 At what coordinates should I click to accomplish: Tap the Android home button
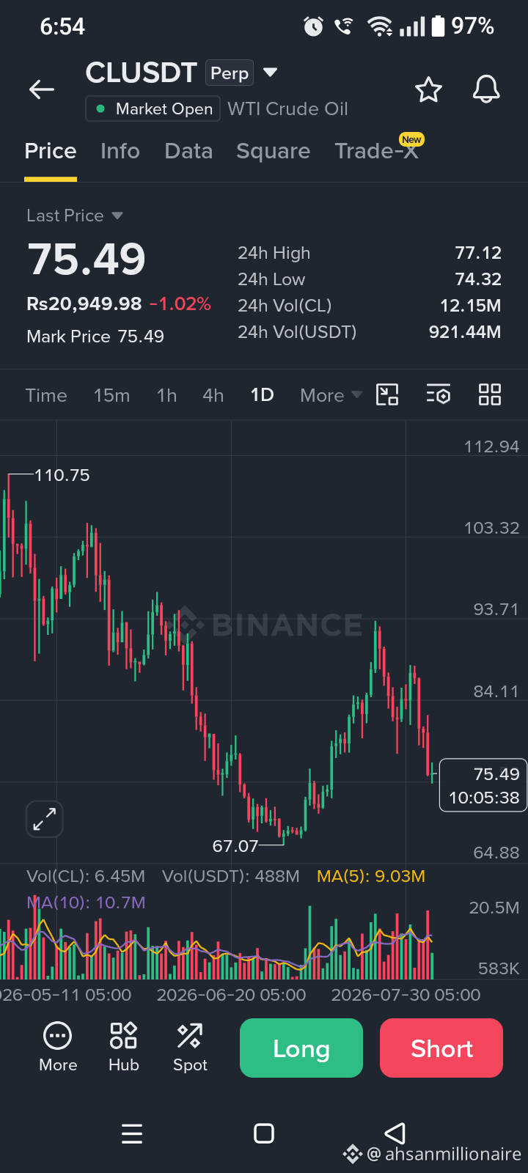point(264,1133)
